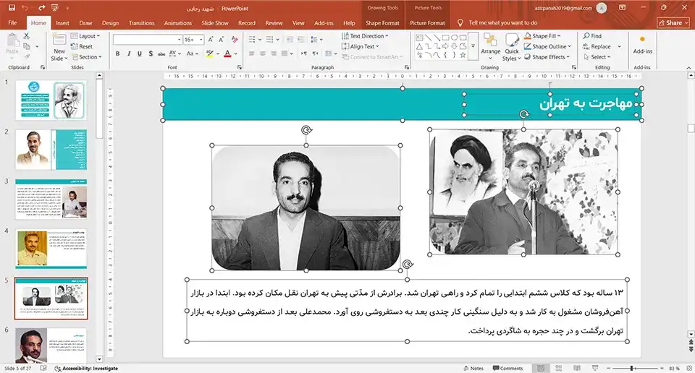
Task: Switch to the Picture Format tab
Action: point(427,23)
